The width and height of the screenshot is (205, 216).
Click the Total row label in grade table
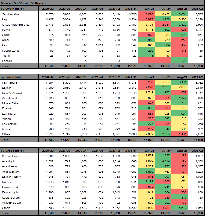coord(6,213)
